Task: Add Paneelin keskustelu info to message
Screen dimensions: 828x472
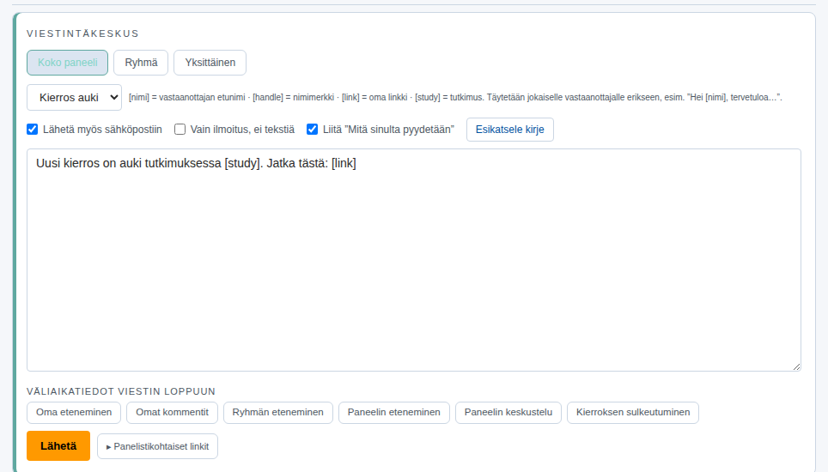Action: [x=508, y=413]
